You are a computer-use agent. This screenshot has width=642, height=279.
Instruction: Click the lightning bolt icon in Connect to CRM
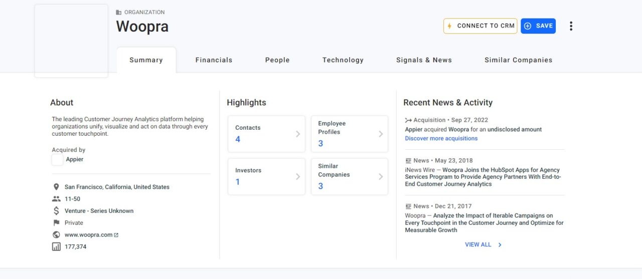tap(449, 26)
